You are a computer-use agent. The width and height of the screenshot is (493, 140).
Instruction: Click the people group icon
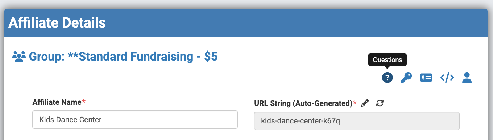tap(19, 57)
